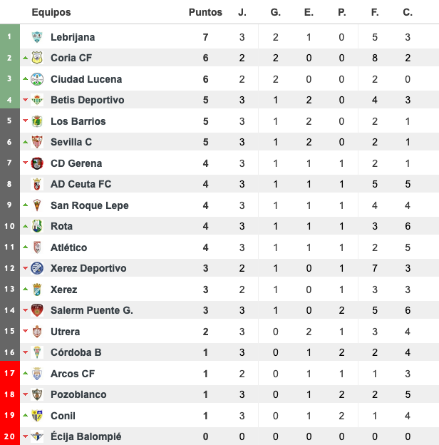Click the Sevilla C team crest
The height and width of the screenshot is (445, 439).
(x=37, y=142)
